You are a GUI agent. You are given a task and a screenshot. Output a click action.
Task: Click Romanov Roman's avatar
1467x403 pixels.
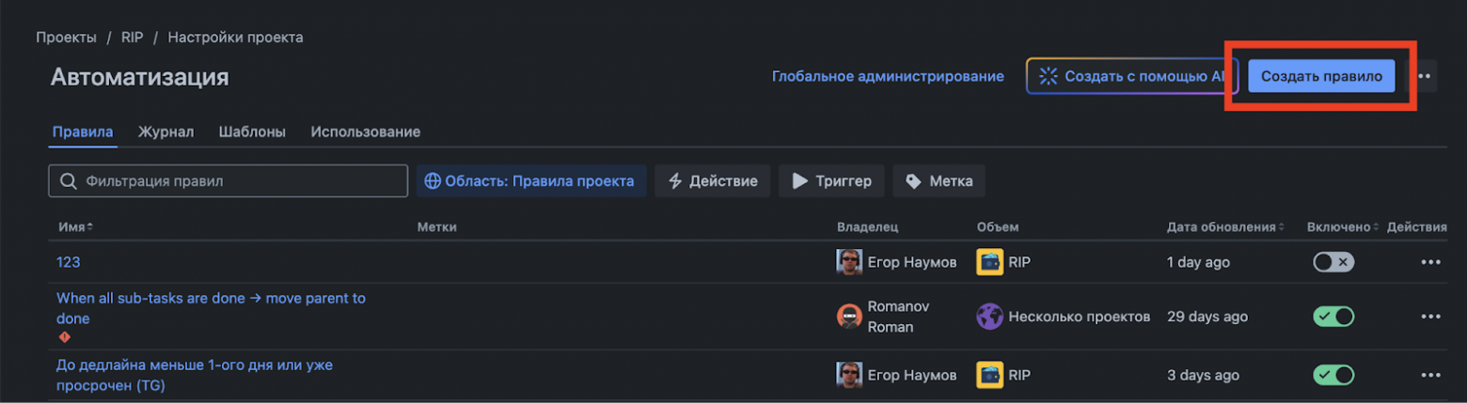849,317
